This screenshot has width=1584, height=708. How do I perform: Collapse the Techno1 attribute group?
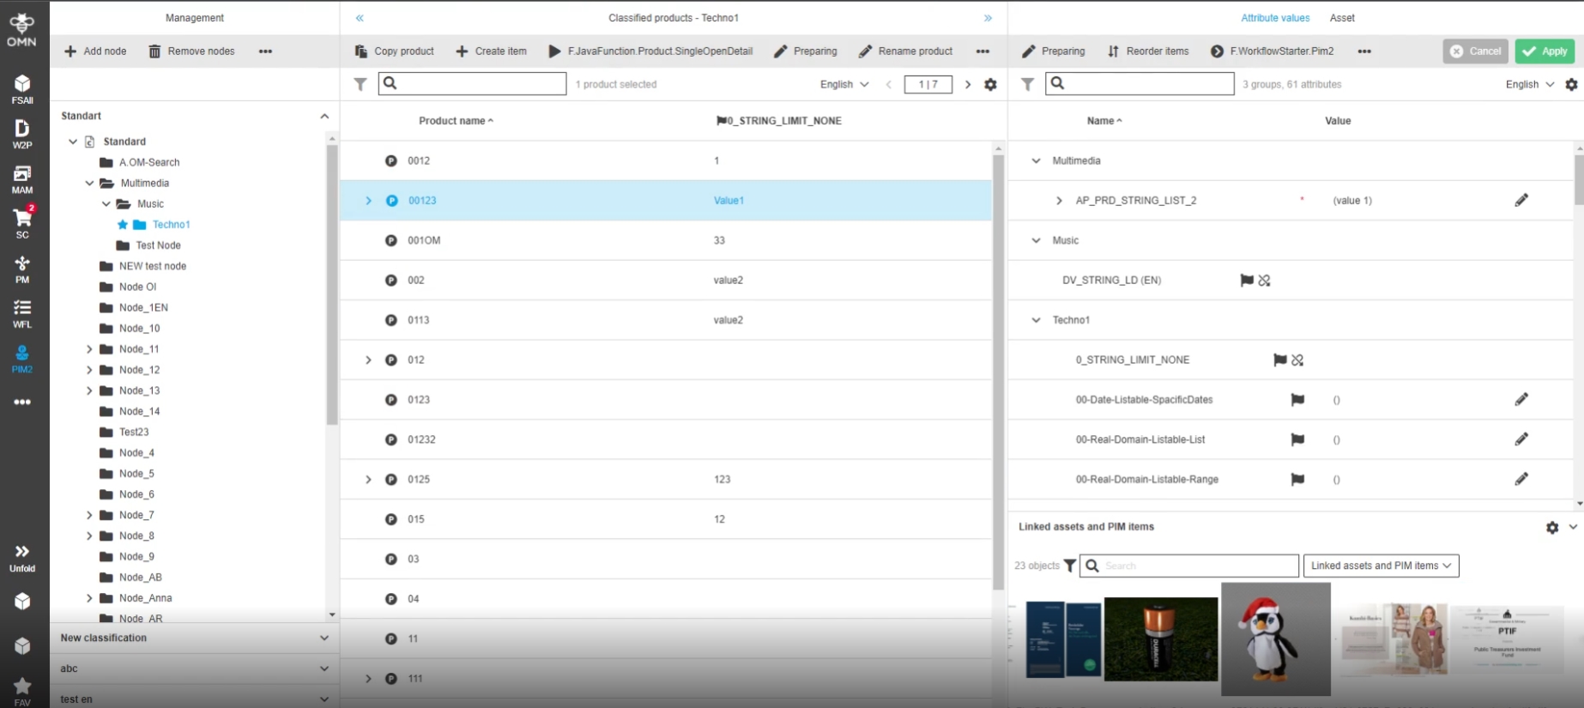click(1036, 320)
